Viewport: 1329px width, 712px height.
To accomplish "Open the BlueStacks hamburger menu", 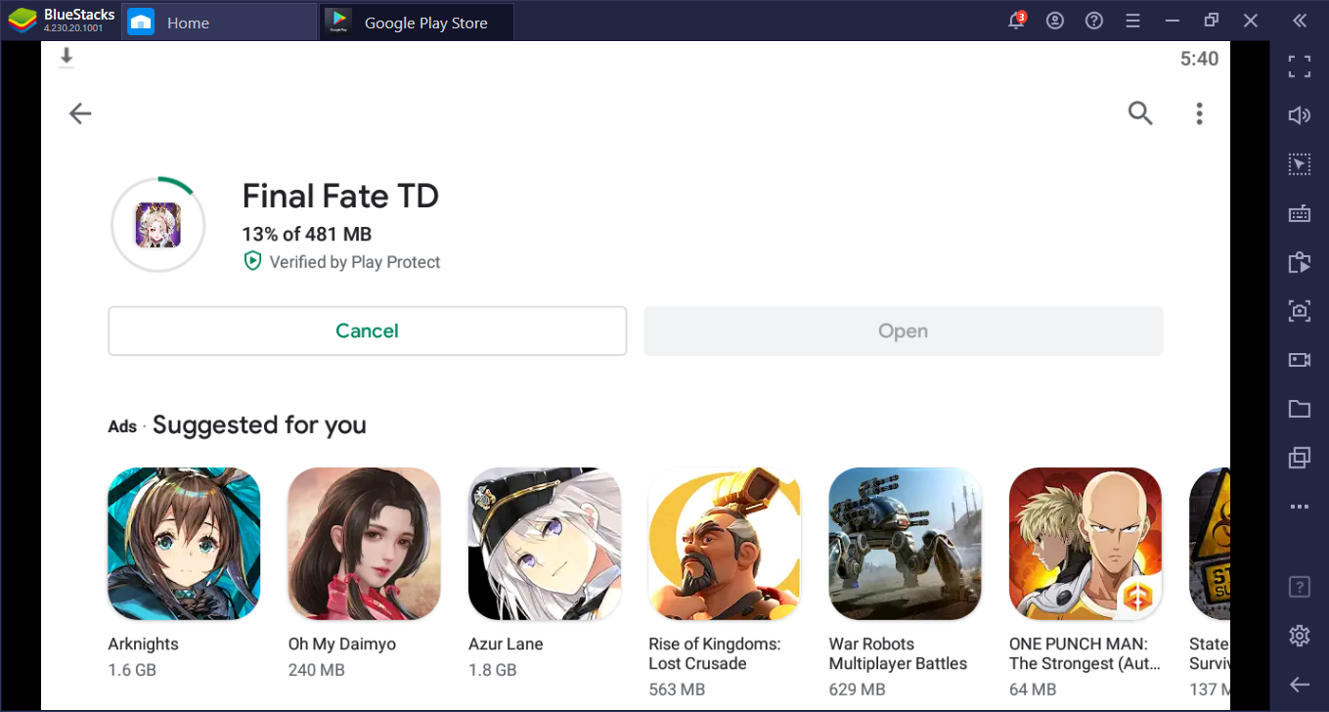I will pos(1132,21).
